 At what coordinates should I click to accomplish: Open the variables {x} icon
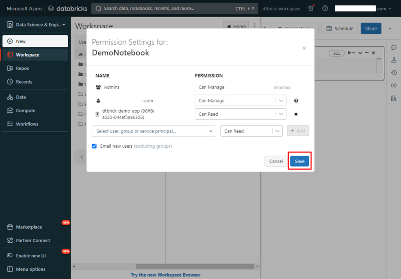click(394, 85)
